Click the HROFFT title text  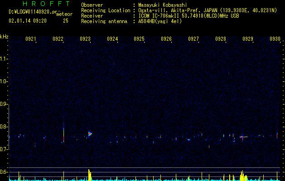[46, 4]
